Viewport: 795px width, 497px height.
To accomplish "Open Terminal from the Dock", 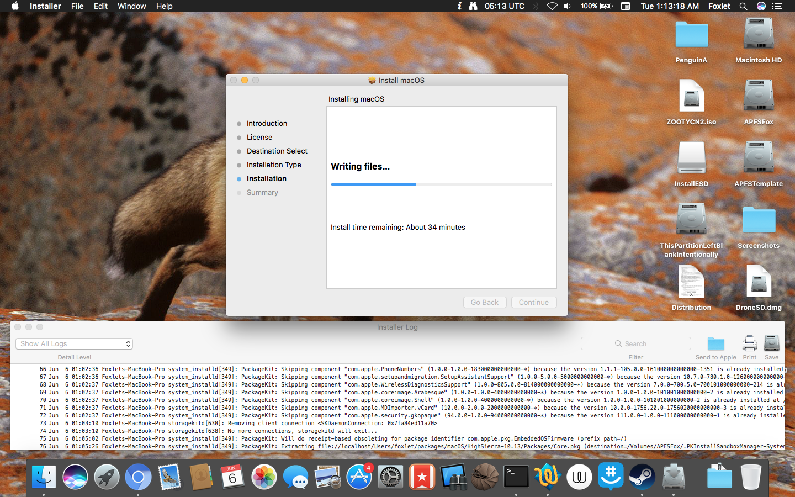I will [x=516, y=477].
